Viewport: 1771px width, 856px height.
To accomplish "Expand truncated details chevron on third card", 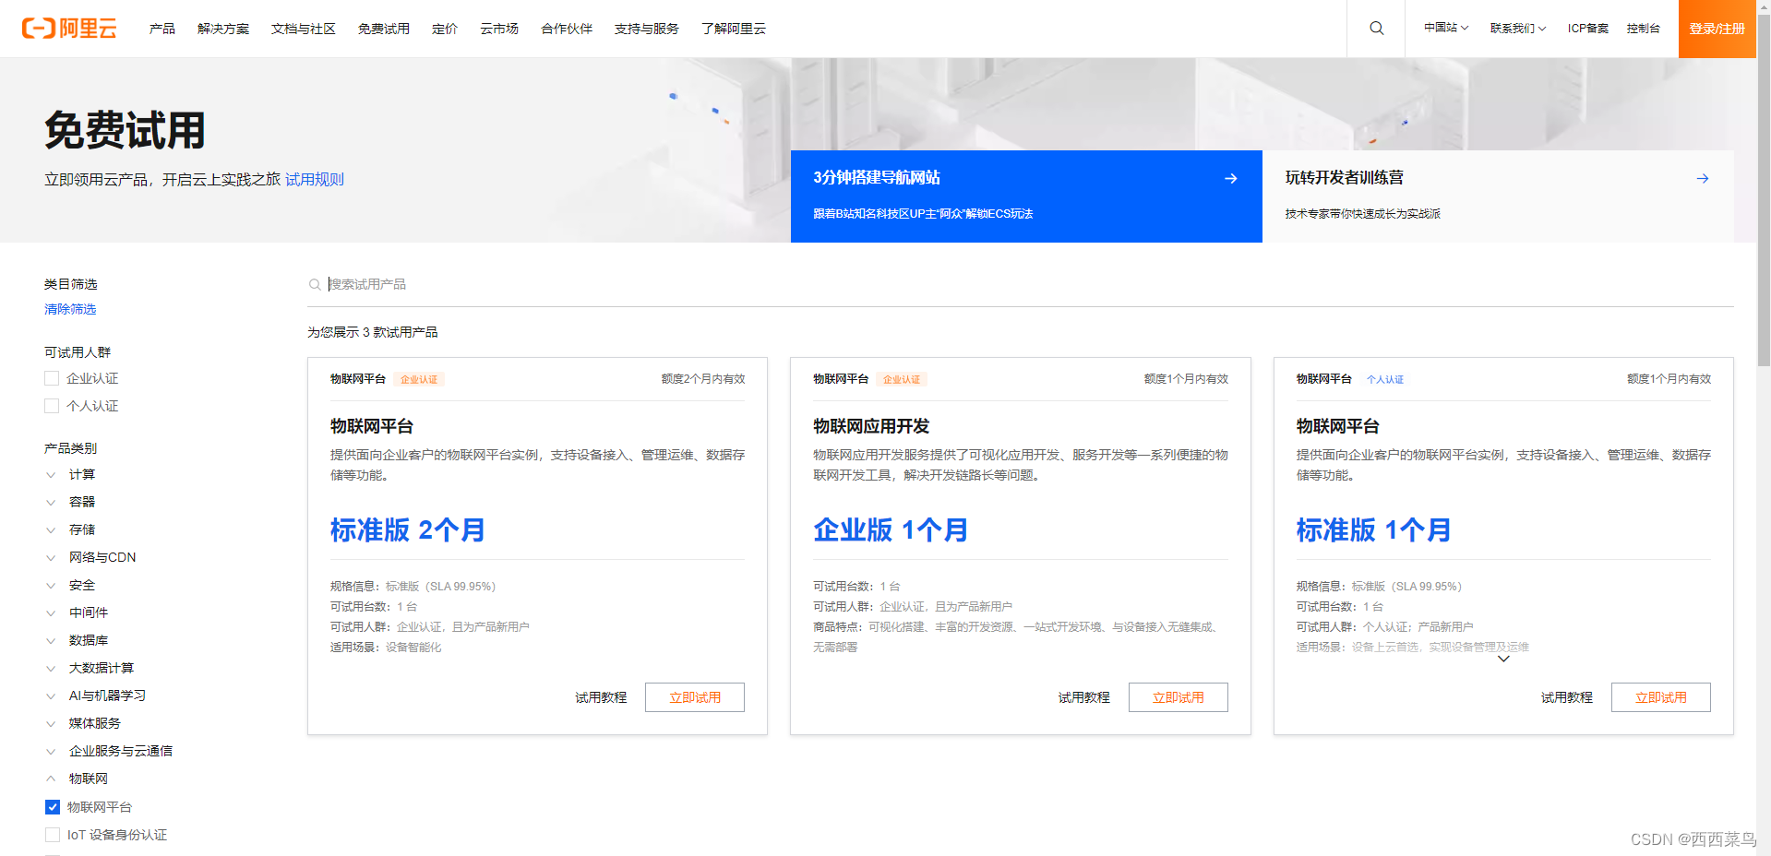I will click(1503, 659).
